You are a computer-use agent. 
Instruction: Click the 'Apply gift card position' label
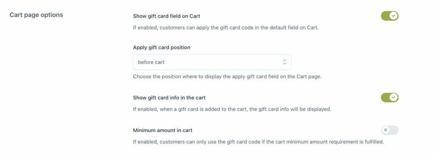(161, 48)
